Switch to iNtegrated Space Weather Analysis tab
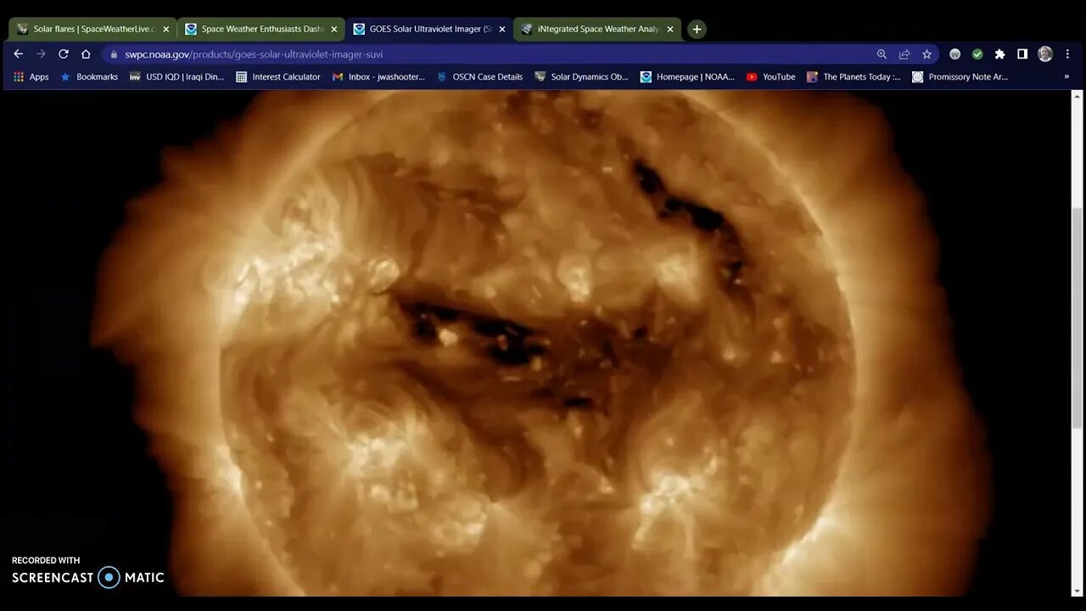Image resolution: width=1086 pixels, height=611 pixels. [x=597, y=29]
